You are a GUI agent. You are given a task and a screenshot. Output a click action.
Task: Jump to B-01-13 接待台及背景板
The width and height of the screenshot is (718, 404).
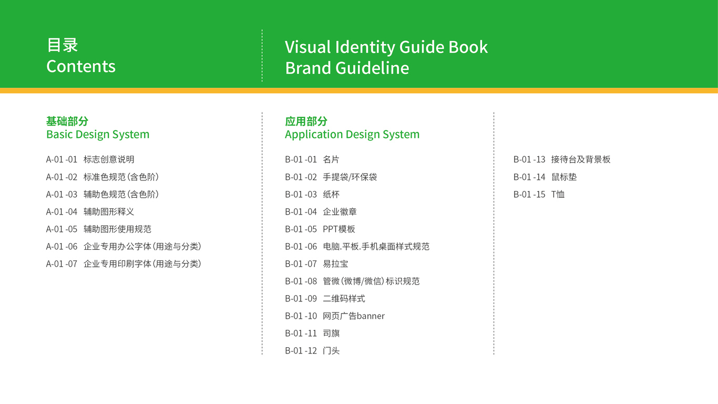pyautogui.click(x=562, y=159)
